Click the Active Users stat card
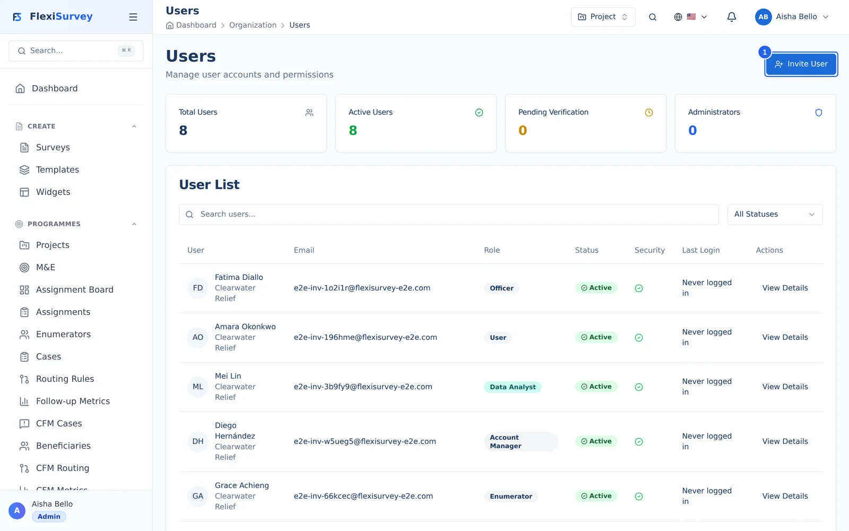 click(x=416, y=123)
